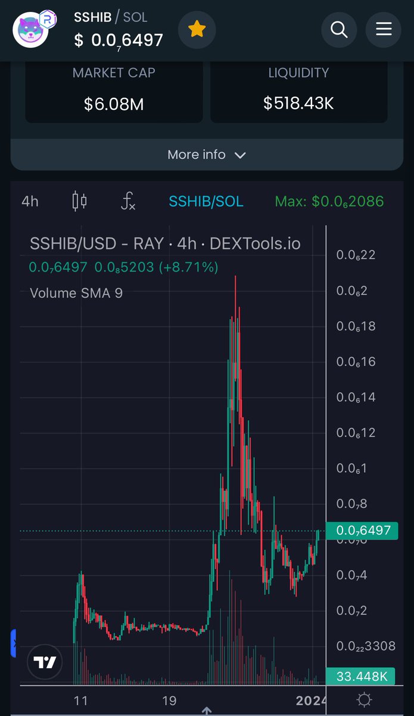The width and height of the screenshot is (414, 716).
Task: Click the current price tag 0.0₇6497 on axis
Action: tap(363, 530)
